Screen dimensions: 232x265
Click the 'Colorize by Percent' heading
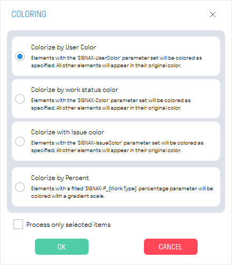(x=60, y=178)
